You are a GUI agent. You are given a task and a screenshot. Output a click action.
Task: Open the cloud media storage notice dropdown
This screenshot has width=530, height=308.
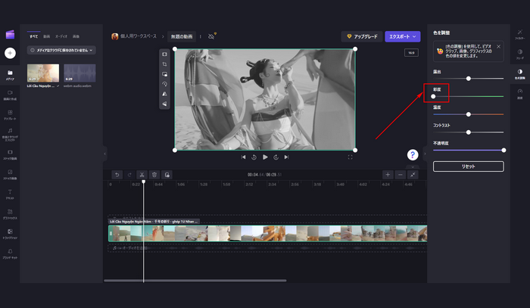coord(61,51)
